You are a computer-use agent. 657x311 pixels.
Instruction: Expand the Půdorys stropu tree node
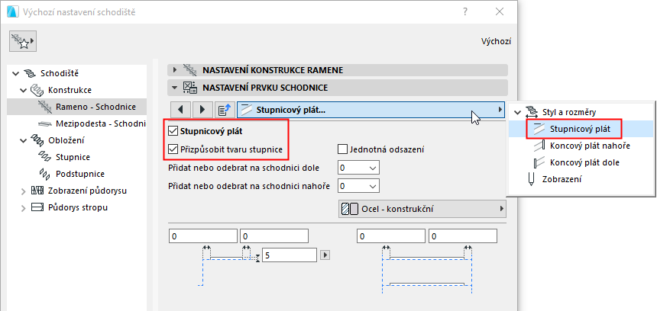(24, 208)
